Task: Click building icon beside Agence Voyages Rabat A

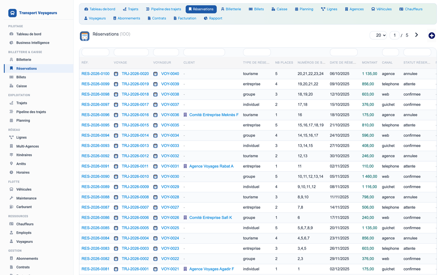Action: pos(185,166)
